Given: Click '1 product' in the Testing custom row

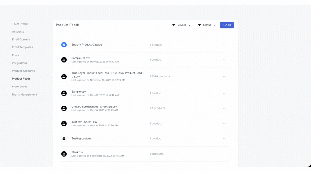Looking at the screenshot, I should pos(156,139).
